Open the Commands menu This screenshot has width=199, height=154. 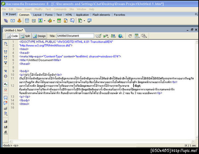pos(60,9)
